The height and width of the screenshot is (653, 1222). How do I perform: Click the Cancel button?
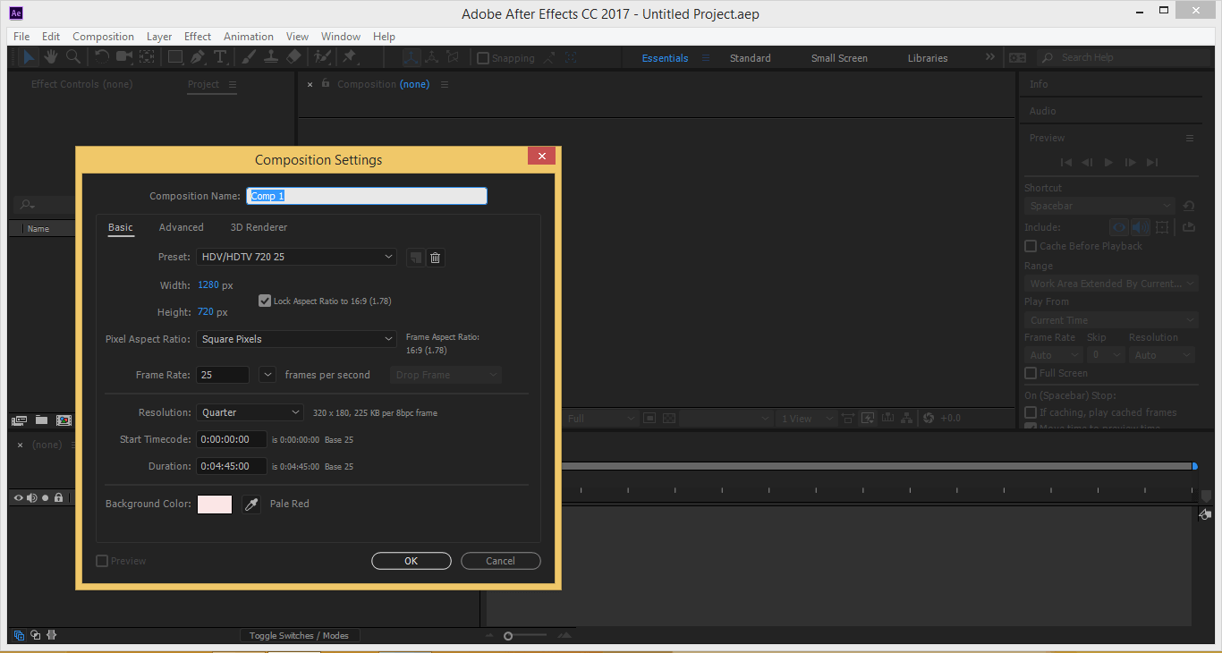point(500,561)
